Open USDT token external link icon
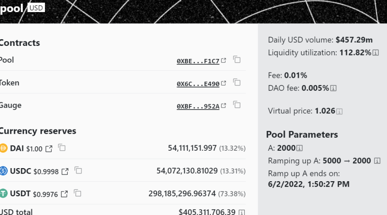 [64, 194]
